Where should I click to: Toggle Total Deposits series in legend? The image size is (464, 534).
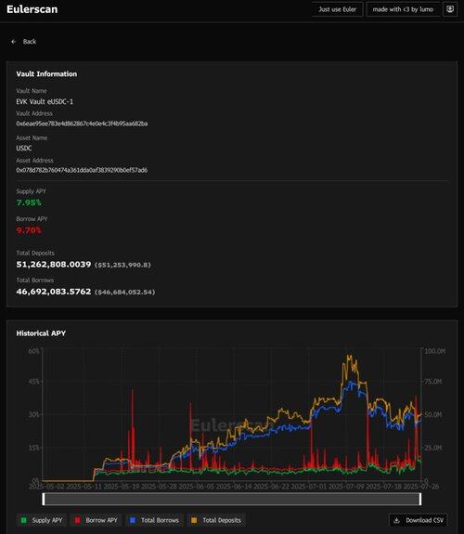pyautogui.click(x=216, y=520)
